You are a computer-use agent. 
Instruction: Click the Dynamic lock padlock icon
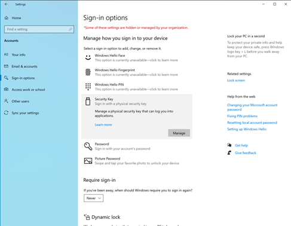87,217
